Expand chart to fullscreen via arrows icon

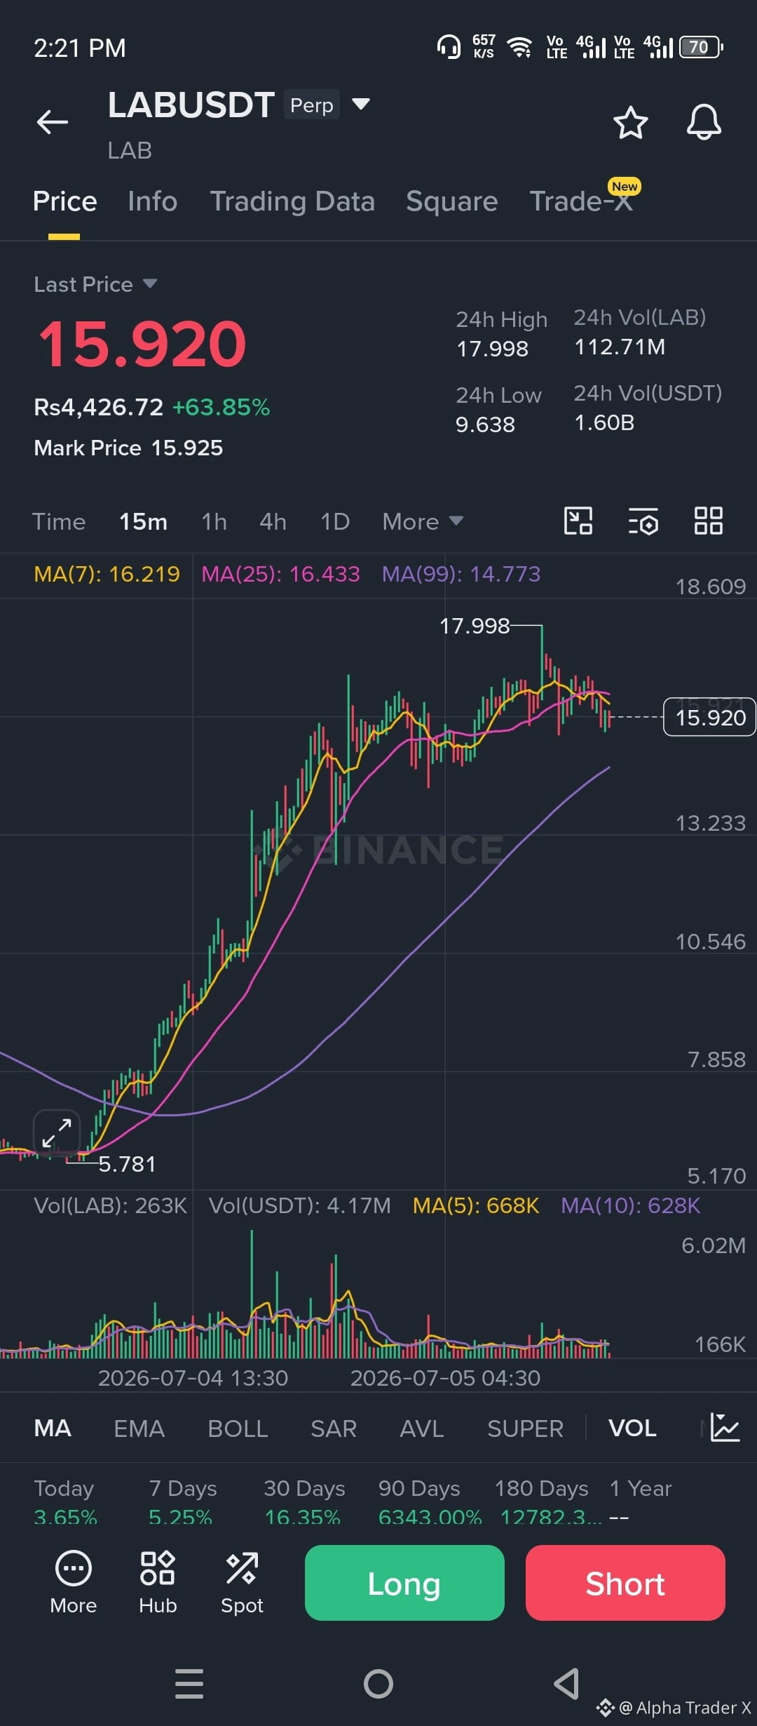(x=57, y=1133)
